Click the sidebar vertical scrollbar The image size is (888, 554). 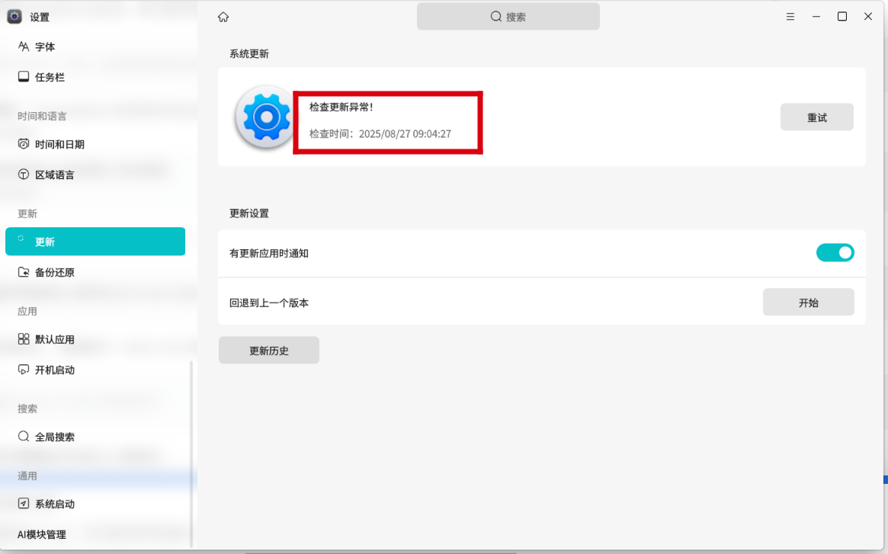[x=191, y=453]
